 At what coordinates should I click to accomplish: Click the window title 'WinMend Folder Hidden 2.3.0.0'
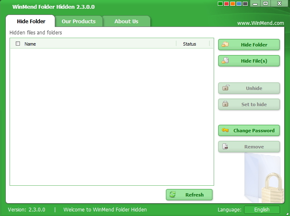pos(54,7)
